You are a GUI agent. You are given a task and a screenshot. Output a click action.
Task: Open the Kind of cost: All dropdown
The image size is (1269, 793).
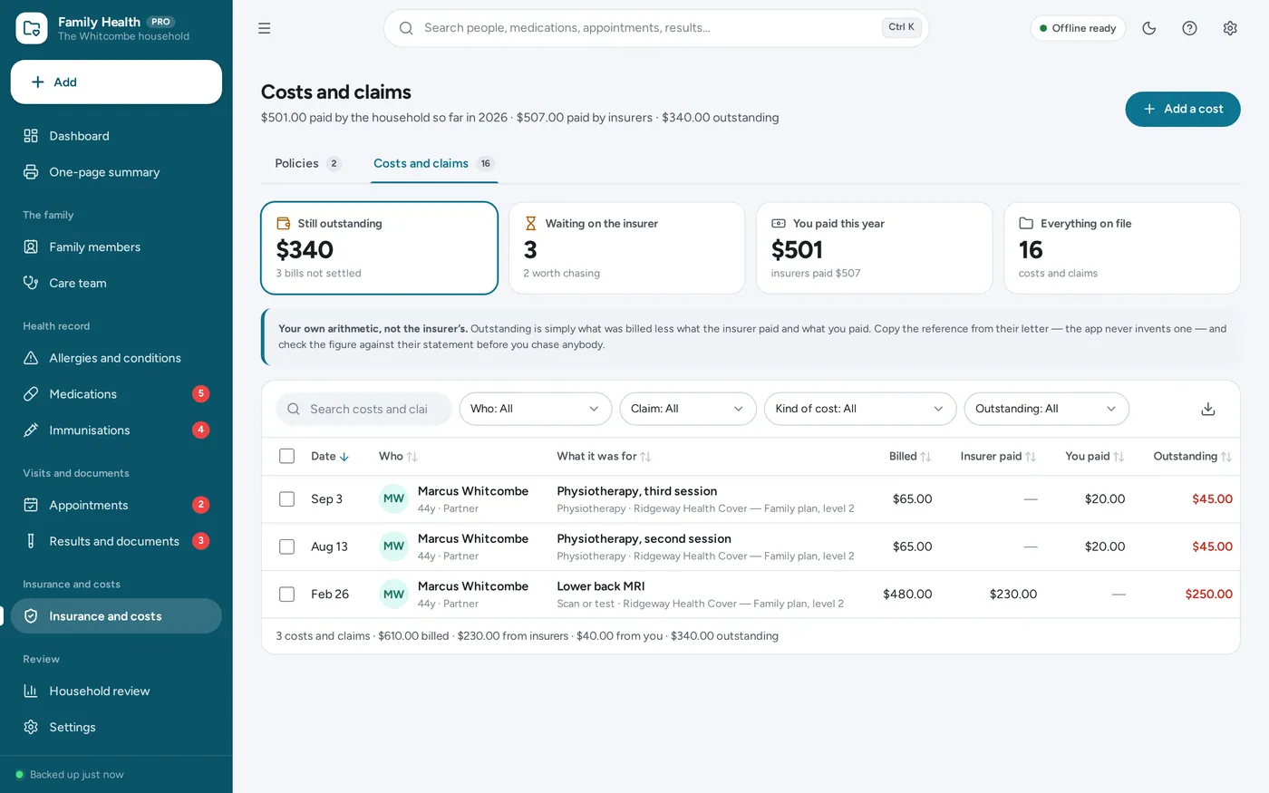pyautogui.click(x=860, y=409)
